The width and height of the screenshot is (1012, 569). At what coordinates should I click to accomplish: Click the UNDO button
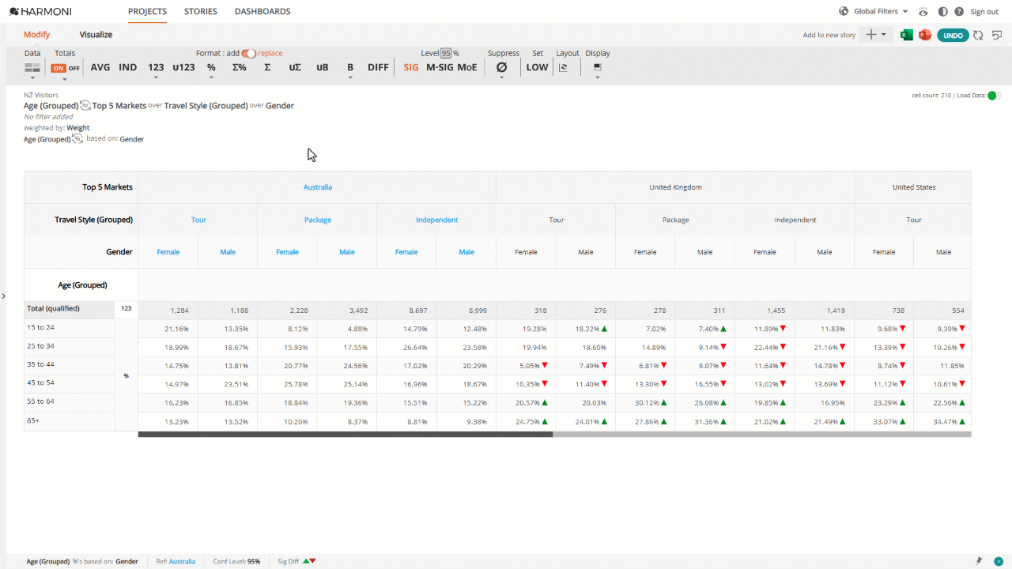click(953, 36)
